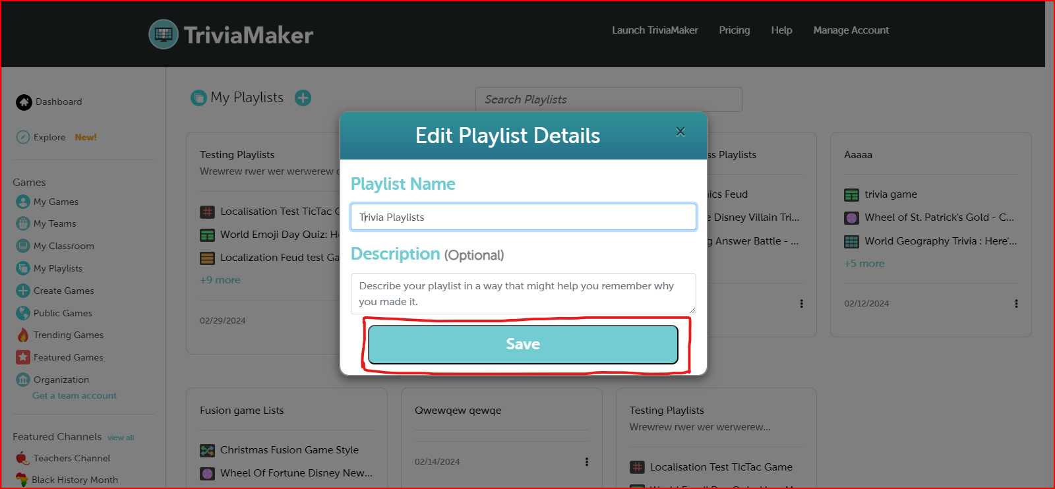Screen dimensions: 1055x489
Task: Open three-dot menu on Qwewqew qewqe playlist
Action: 586,462
